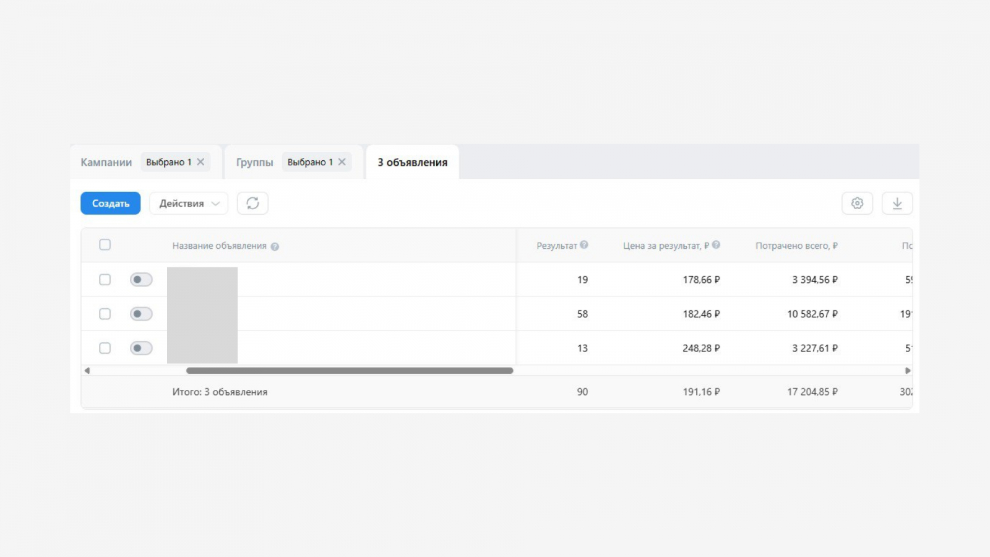Image resolution: width=990 pixels, height=557 pixels.
Task: Click help icon next to Результат
Action: (x=584, y=245)
